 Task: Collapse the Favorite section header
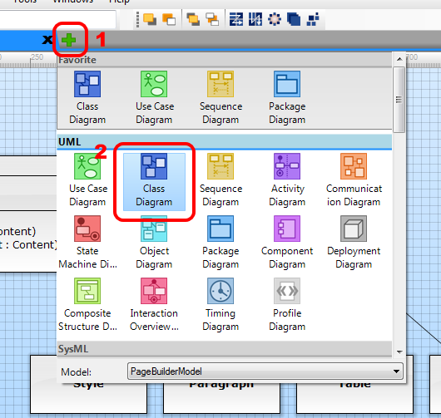pos(225,60)
